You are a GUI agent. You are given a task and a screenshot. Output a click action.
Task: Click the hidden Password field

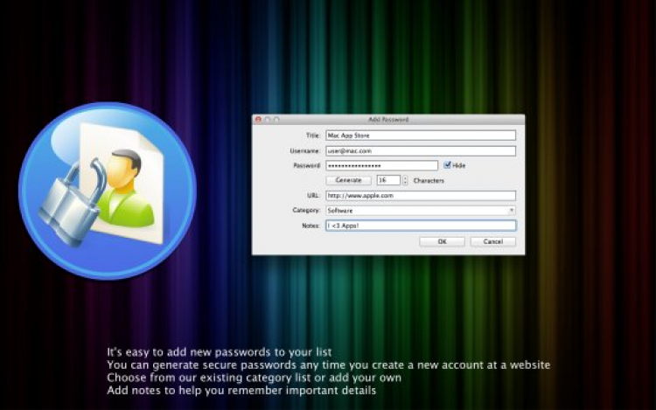(x=381, y=165)
